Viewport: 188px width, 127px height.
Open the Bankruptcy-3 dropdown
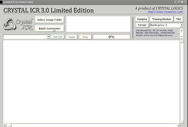181,25
